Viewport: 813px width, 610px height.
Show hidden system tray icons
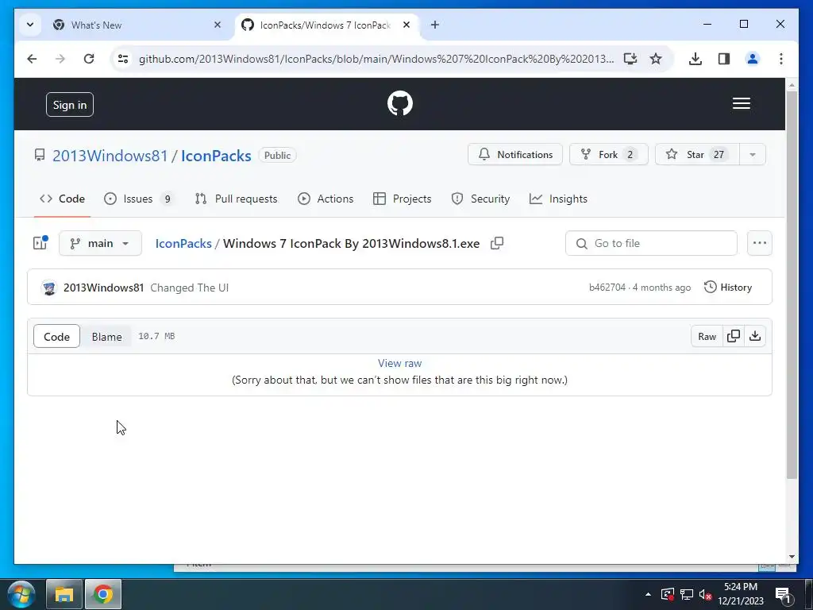tap(648, 594)
